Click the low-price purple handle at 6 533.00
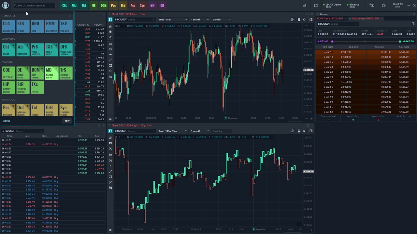The image size is (417, 234). click(332, 42)
